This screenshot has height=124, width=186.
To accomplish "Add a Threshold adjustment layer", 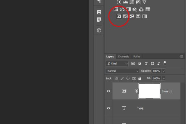I will 132,16.
